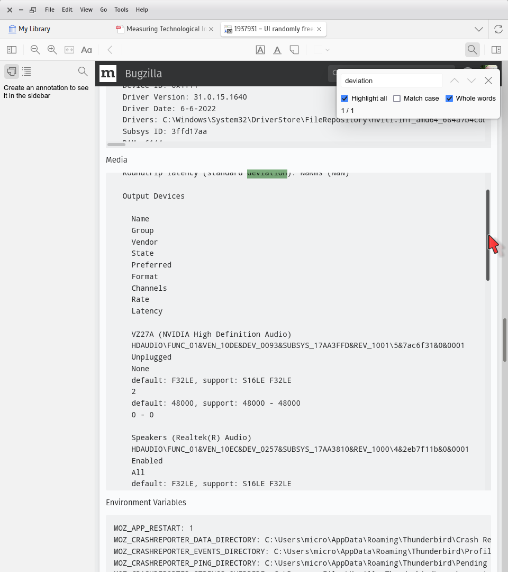The width and height of the screenshot is (508, 572).
Task: Switch to the My Library tab
Action: pos(29,29)
